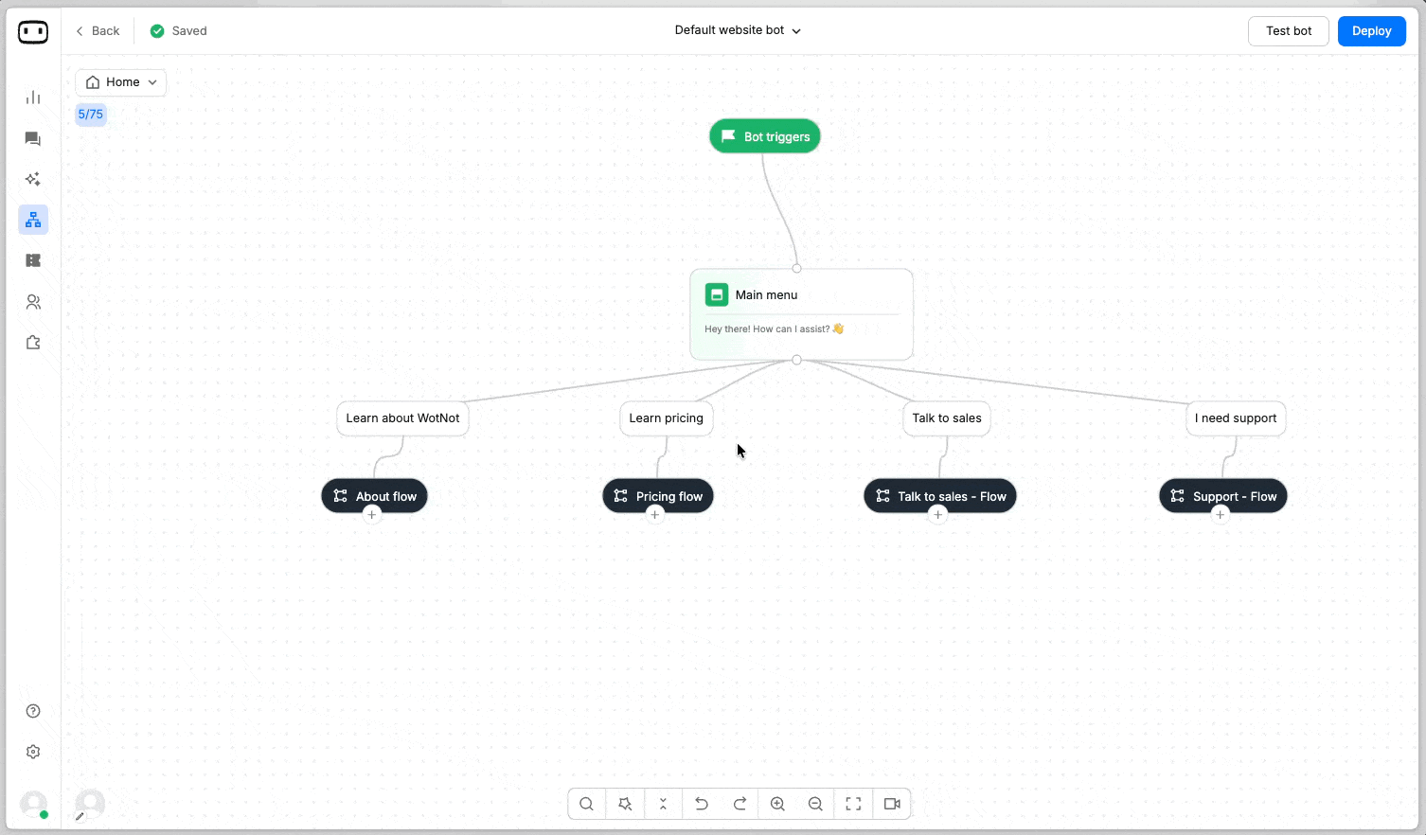Click the plus under Pricing flow node

pyautogui.click(x=654, y=515)
